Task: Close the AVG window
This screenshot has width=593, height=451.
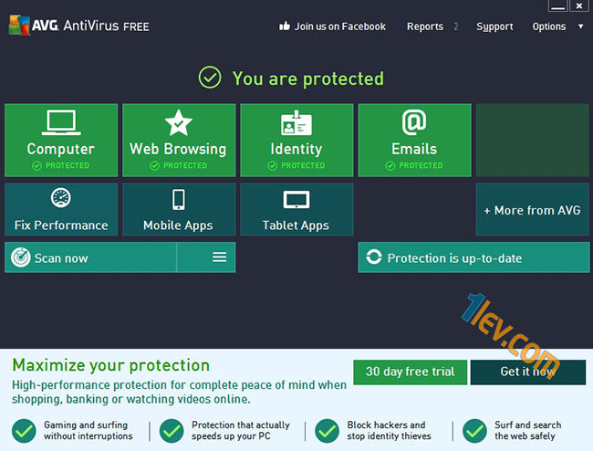Action: click(579, 5)
